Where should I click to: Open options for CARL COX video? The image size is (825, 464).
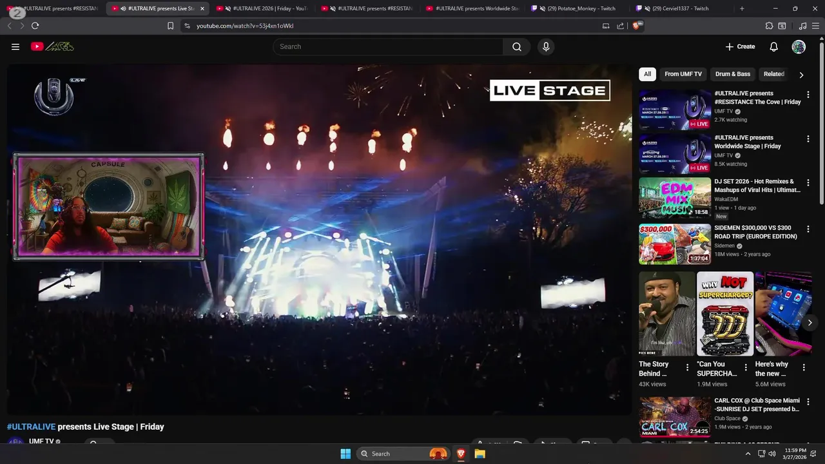[808, 402]
